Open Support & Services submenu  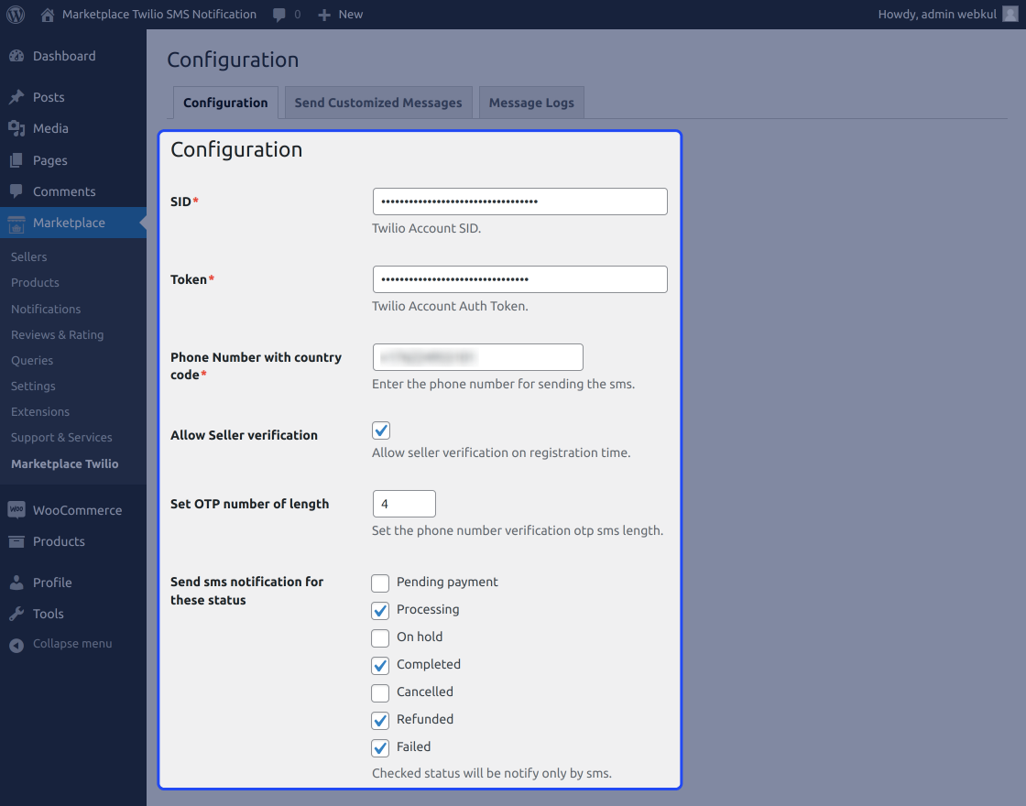click(61, 437)
